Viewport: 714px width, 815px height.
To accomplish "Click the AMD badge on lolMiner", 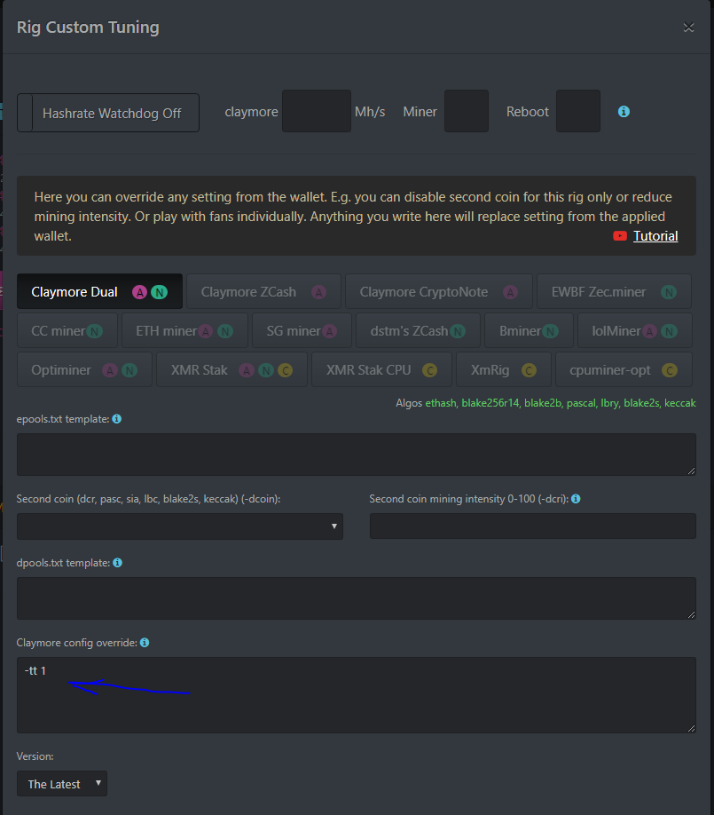I will tap(649, 331).
